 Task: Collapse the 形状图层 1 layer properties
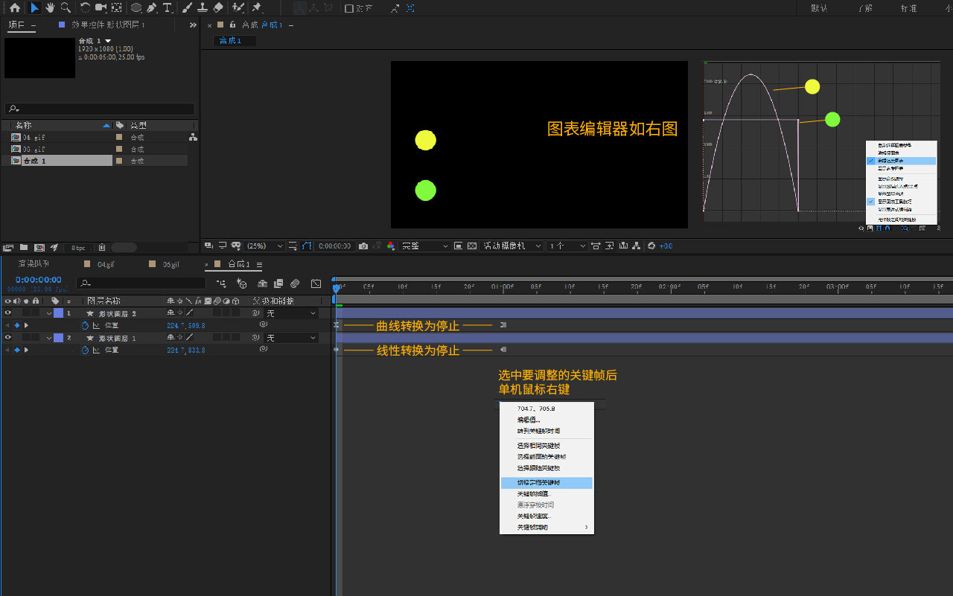(49, 338)
